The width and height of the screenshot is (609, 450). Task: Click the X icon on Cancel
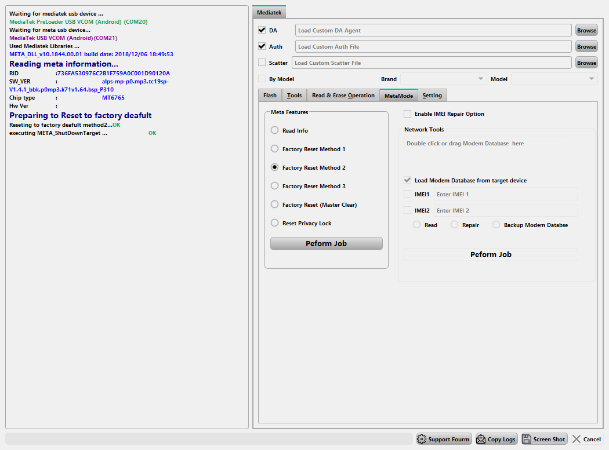pos(577,439)
